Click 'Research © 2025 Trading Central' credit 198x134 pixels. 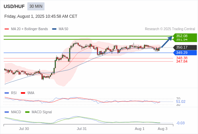170,29
